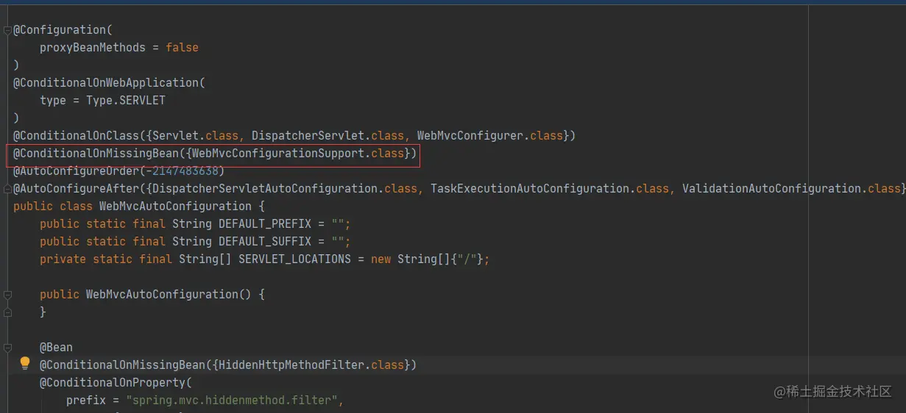Viewport: 906px width, 413px height.
Task: Click the DEFAULT_PREFIX constant name
Action: click(x=265, y=224)
